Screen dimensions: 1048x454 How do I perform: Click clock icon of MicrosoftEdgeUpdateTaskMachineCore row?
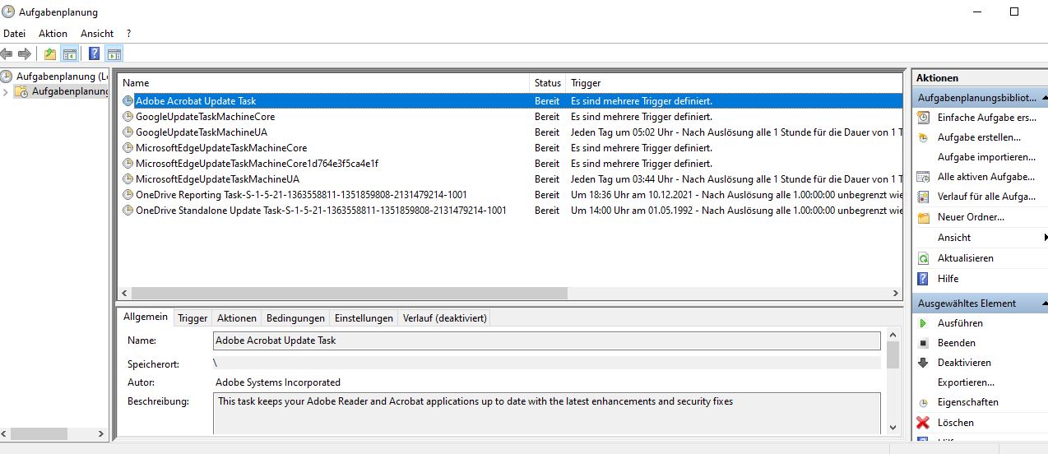(128, 148)
